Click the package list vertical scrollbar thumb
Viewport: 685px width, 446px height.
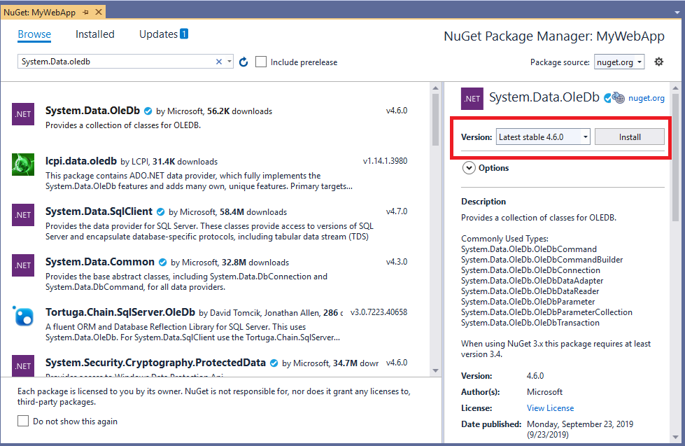(435, 119)
